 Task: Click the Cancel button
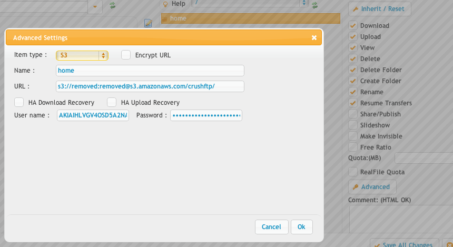tap(271, 227)
